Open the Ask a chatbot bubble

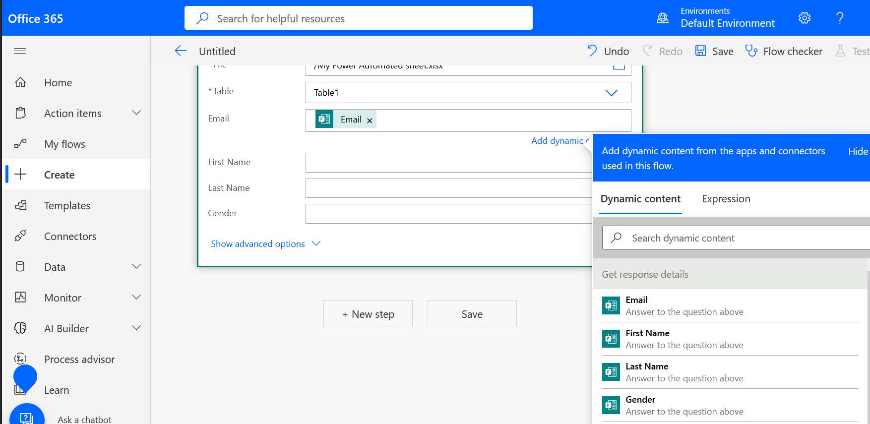[27, 416]
